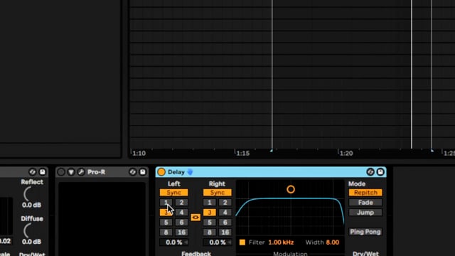Select Repitch delay mode
The image size is (455, 256).
point(365,193)
